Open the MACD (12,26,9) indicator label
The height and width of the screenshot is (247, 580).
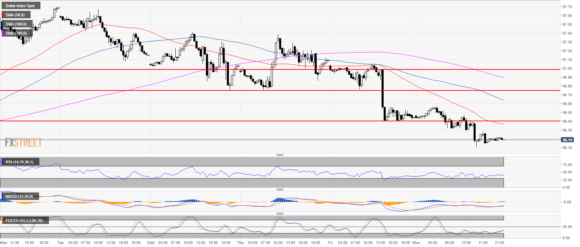pos(19,197)
